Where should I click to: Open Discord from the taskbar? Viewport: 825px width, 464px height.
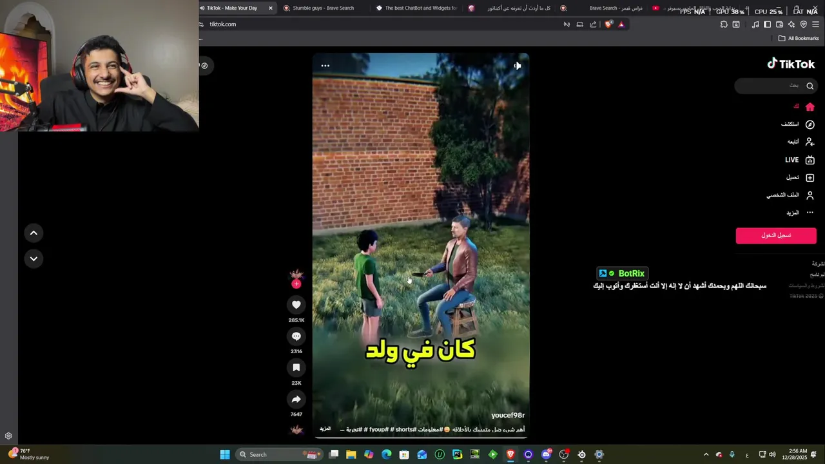547,454
